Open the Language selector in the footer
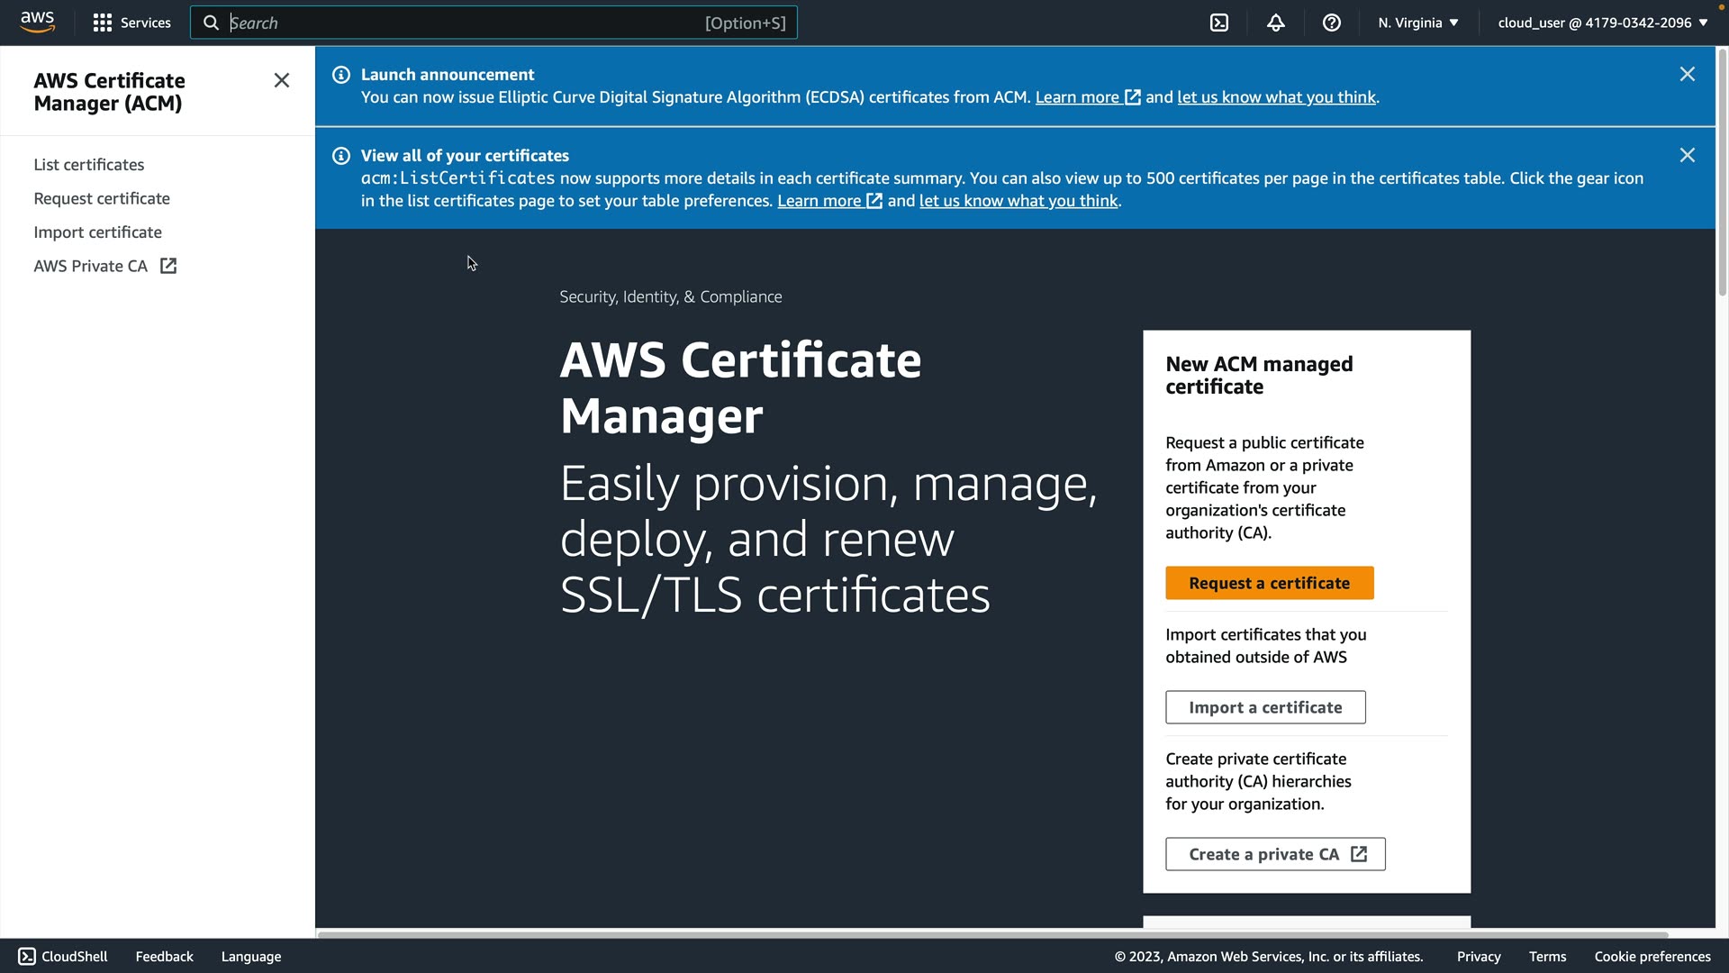Viewport: 1729px width, 973px height. [x=250, y=957]
